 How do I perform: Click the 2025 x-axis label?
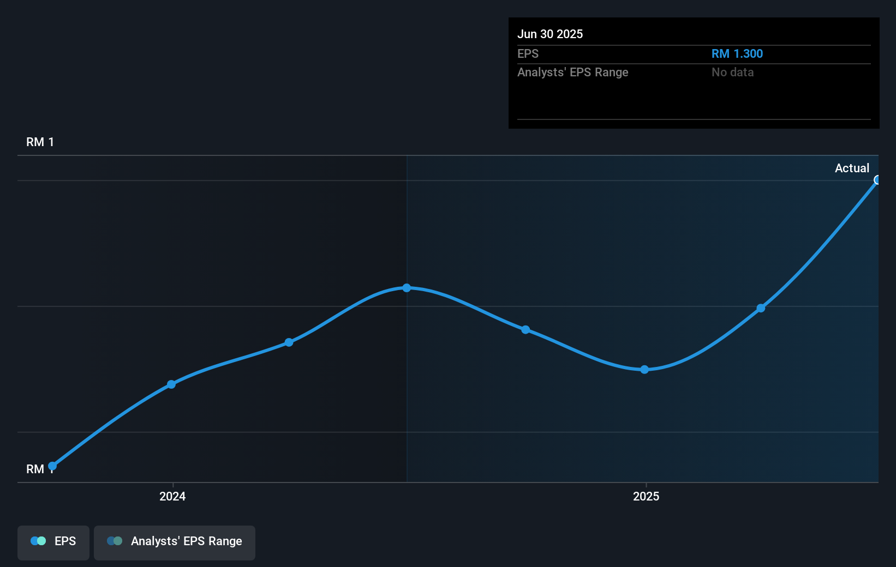646,496
